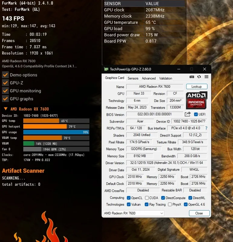Switch to the Advanced tab
The height and width of the screenshot is (242, 233).
149,78
